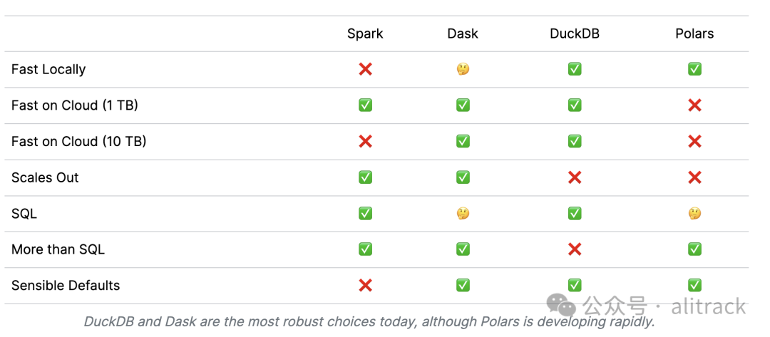Click green checkmark for Spark Fast on Cloud (1 TB)
The width and height of the screenshot is (770, 337).
point(365,105)
